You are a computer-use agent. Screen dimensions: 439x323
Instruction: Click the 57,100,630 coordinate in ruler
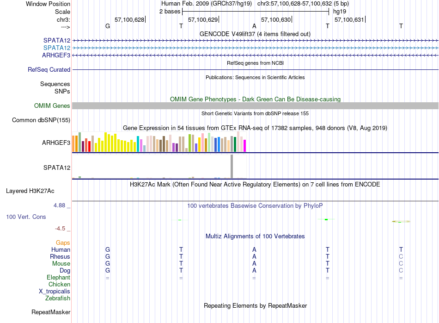[276, 19]
